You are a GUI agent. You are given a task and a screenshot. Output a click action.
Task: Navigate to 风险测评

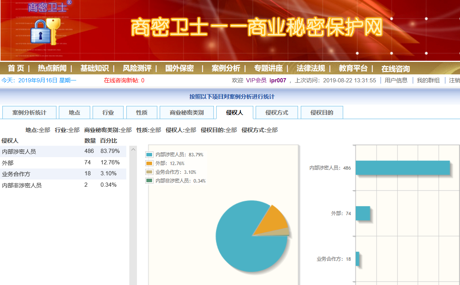pos(137,68)
